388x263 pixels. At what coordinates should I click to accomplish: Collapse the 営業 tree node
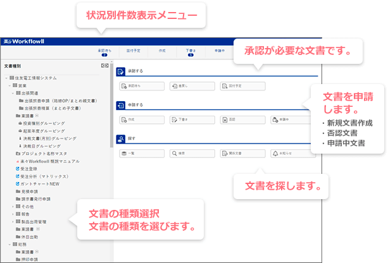(x=9, y=86)
